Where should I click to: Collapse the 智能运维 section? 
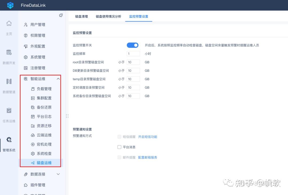tap(58, 79)
